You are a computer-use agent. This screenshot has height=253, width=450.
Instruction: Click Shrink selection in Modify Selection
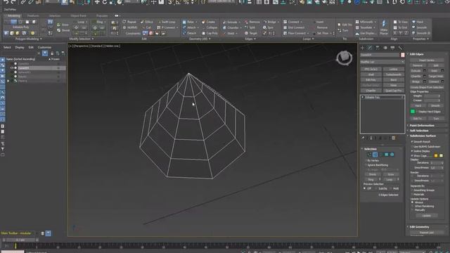[63, 30]
